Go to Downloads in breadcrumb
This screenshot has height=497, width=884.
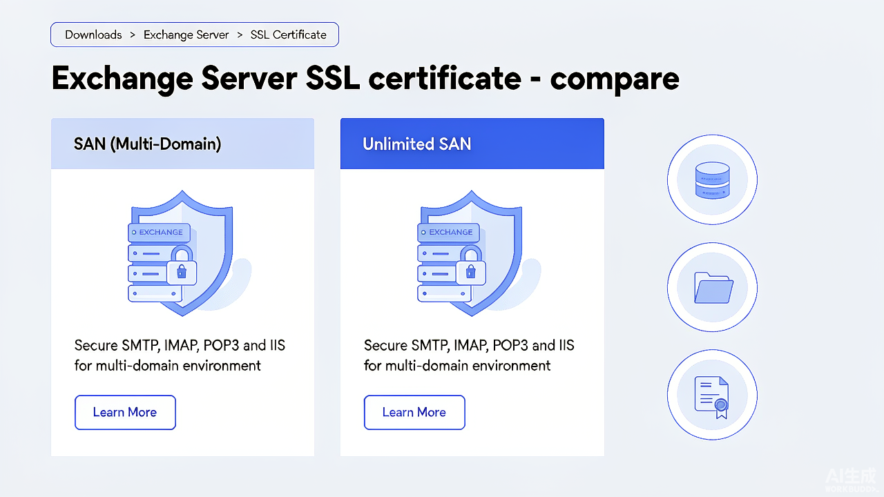tap(93, 35)
